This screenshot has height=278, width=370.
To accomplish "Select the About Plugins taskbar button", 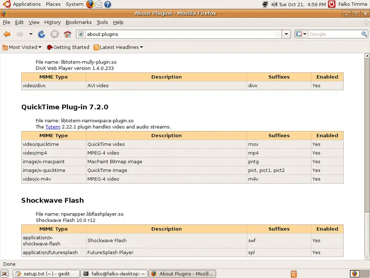I will 182,274.
